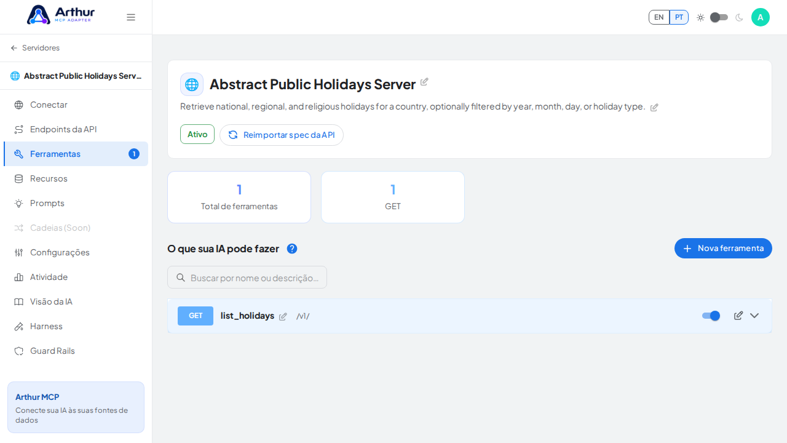Edit the server name pencil icon
The width and height of the screenshot is (787, 443).
pyautogui.click(x=424, y=82)
